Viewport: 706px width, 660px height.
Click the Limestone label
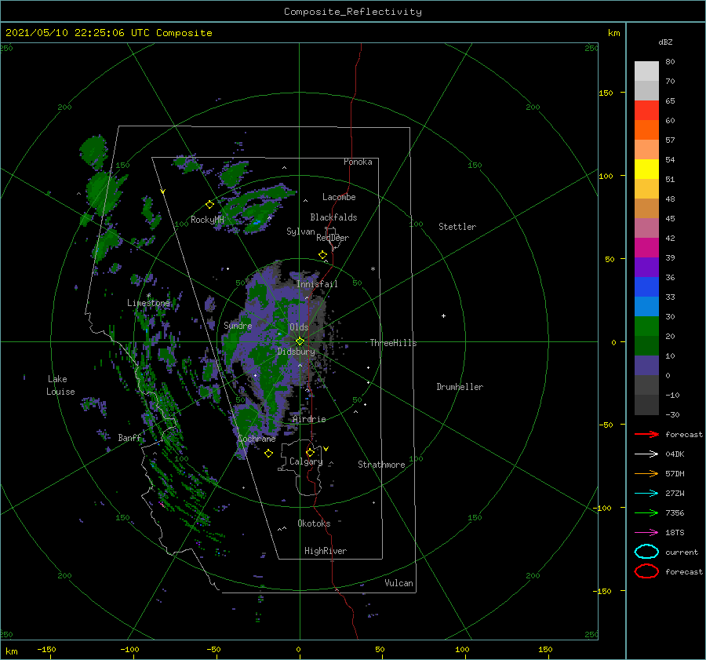point(148,303)
